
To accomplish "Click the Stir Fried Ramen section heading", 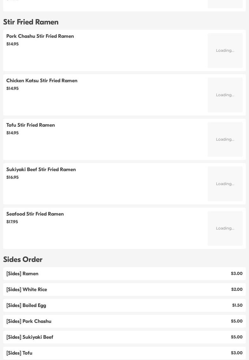I will [31, 22].
